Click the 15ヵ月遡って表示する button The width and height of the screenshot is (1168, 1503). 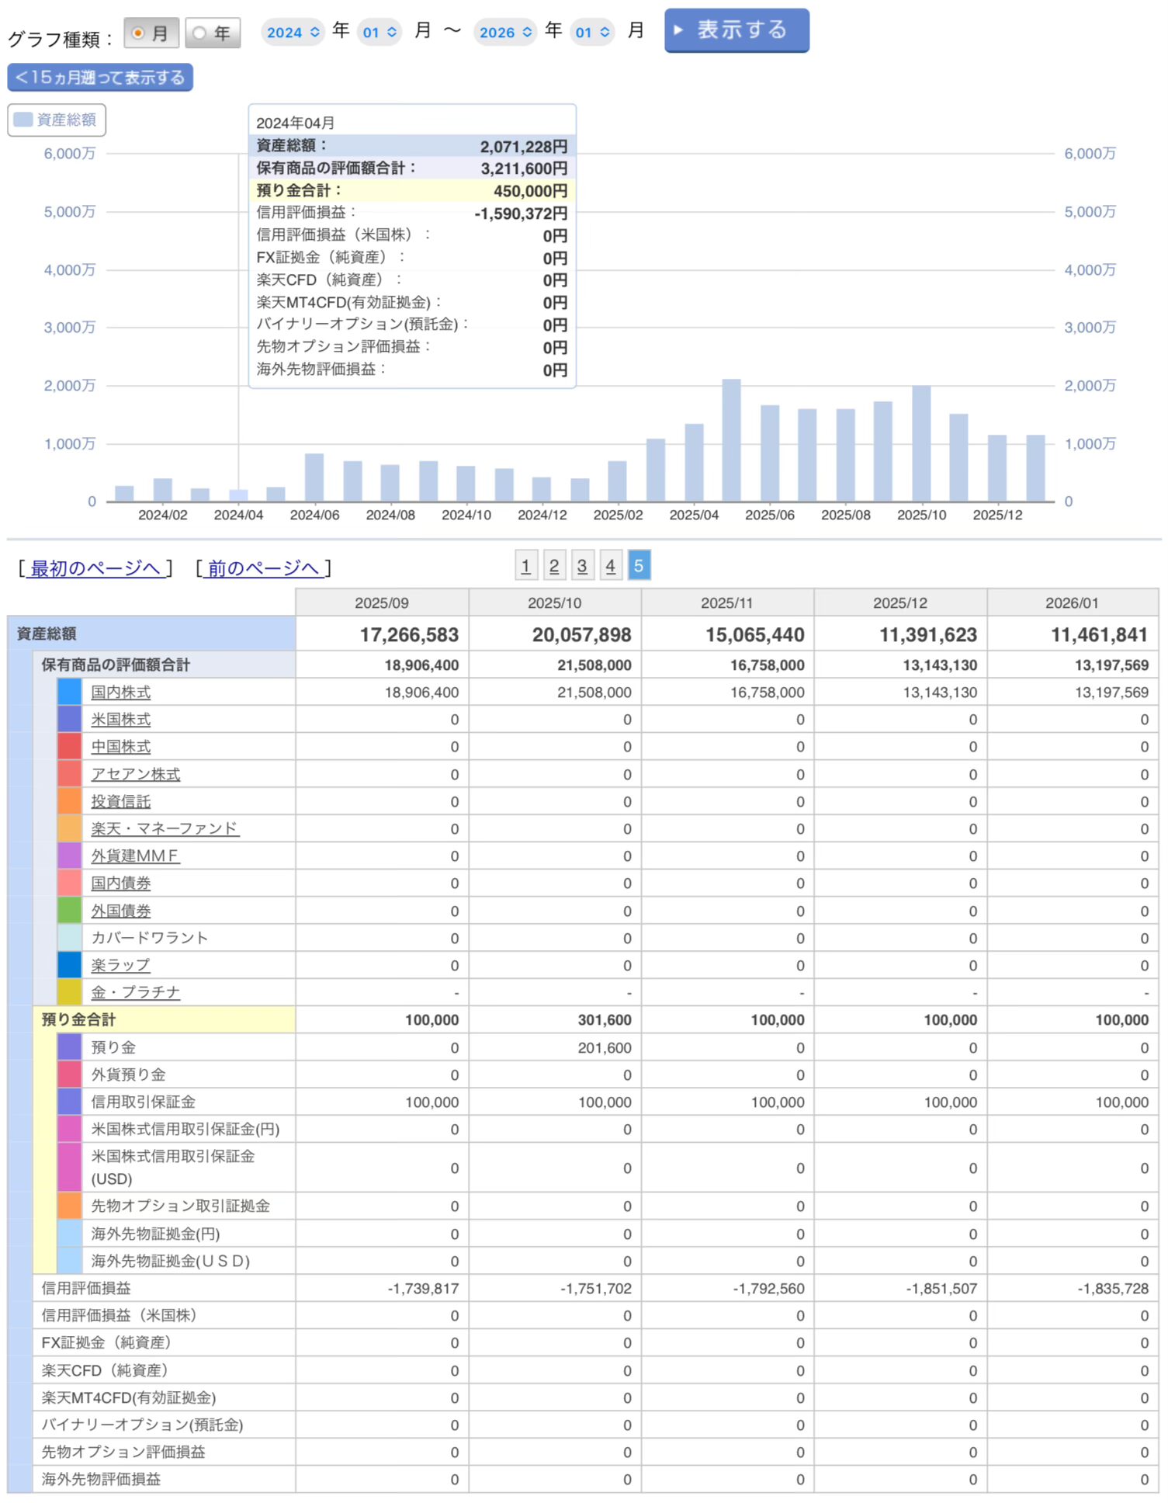click(x=100, y=78)
